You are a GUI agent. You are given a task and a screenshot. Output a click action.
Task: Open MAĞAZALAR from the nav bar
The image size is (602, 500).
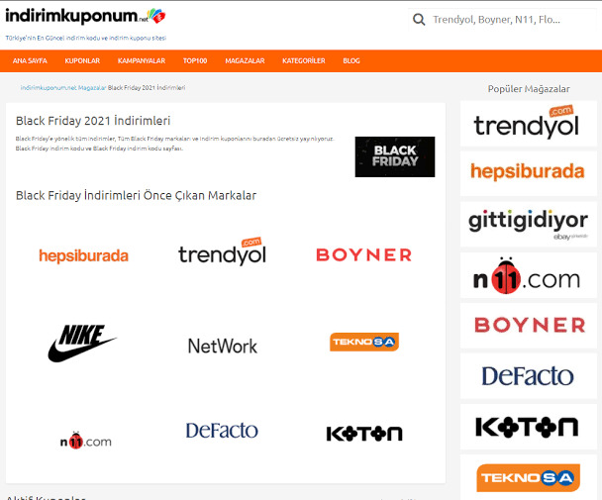pyautogui.click(x=245, y=60)
